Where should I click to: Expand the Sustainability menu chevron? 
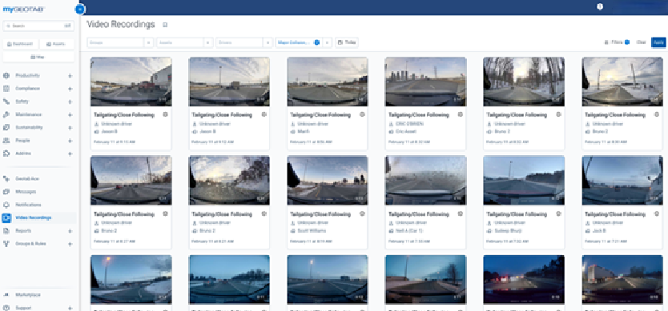click(70, 128)
